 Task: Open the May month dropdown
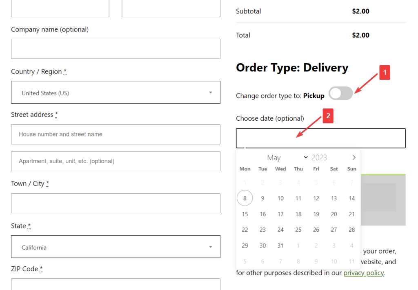(287, 158)
